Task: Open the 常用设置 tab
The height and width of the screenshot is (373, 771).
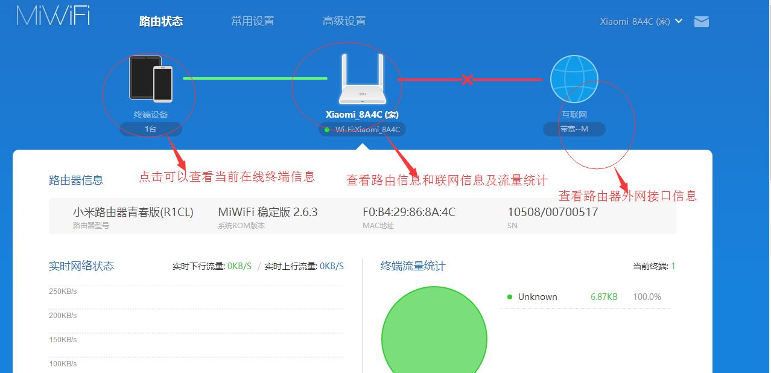Action: pos(253,21)
